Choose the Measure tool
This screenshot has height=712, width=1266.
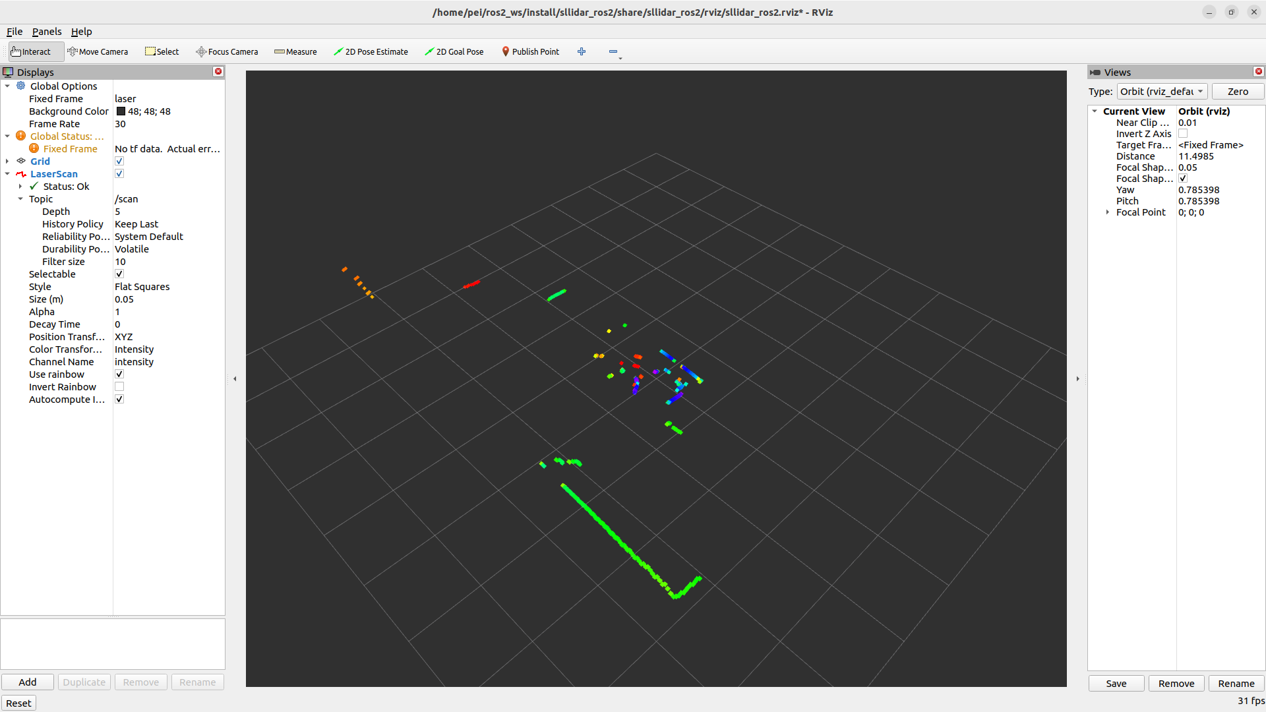295,51
